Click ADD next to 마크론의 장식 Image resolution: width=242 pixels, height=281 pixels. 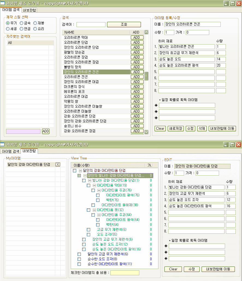137,87
